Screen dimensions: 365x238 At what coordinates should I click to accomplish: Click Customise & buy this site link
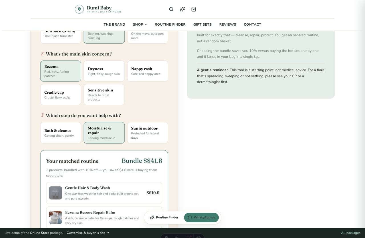[x=88, y=233]
